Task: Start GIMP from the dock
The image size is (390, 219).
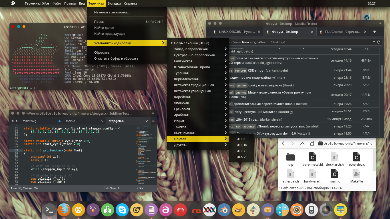Action: 239,210
